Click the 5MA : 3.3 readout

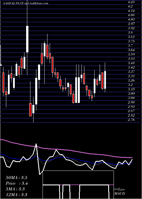15,189
